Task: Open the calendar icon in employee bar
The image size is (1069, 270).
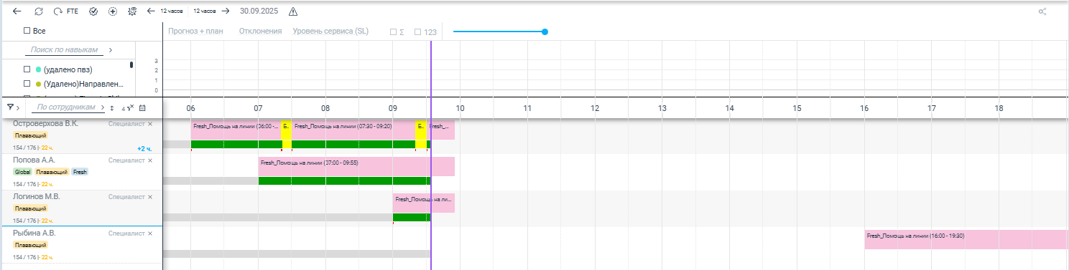Action: [142, 108]
